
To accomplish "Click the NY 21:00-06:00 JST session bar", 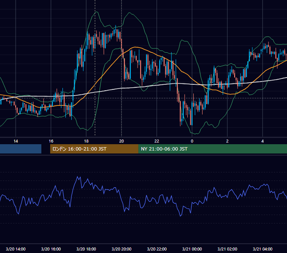I will tap(212, 149).
